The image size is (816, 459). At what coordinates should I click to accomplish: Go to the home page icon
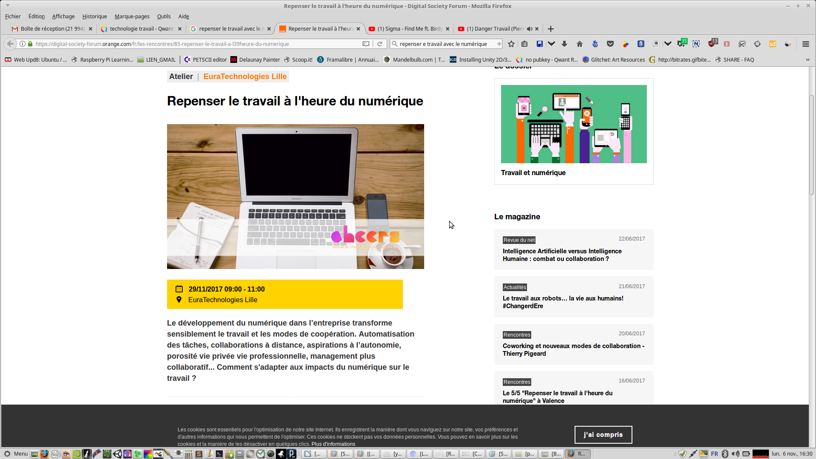coord(580,44)
